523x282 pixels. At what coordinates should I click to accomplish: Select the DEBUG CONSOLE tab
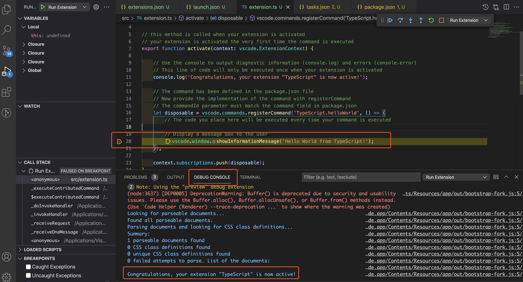tap(212, 177)
